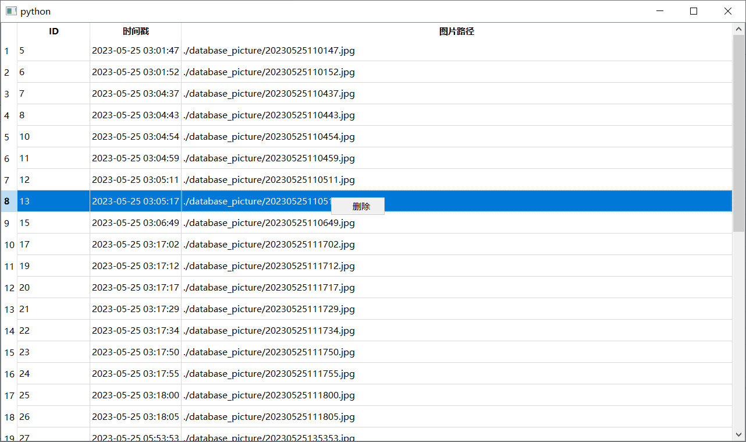Click timestamp 2023-05-25 03:01:52
This screenshot has height=442, width=746.
(136, 72)
